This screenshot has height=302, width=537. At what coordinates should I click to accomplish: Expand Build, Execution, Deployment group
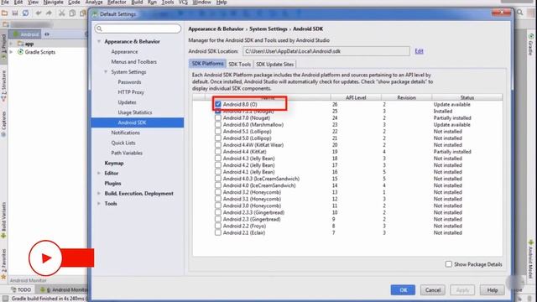click(99, 194)
